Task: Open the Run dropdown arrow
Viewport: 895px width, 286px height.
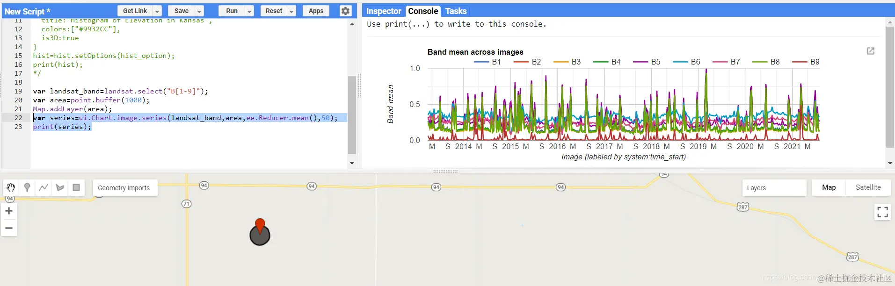Action: point(249,11)
